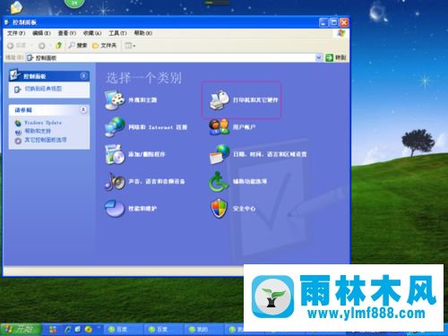
Task: Switch to the second 百度 taskbar button
Action: point(165,329)
